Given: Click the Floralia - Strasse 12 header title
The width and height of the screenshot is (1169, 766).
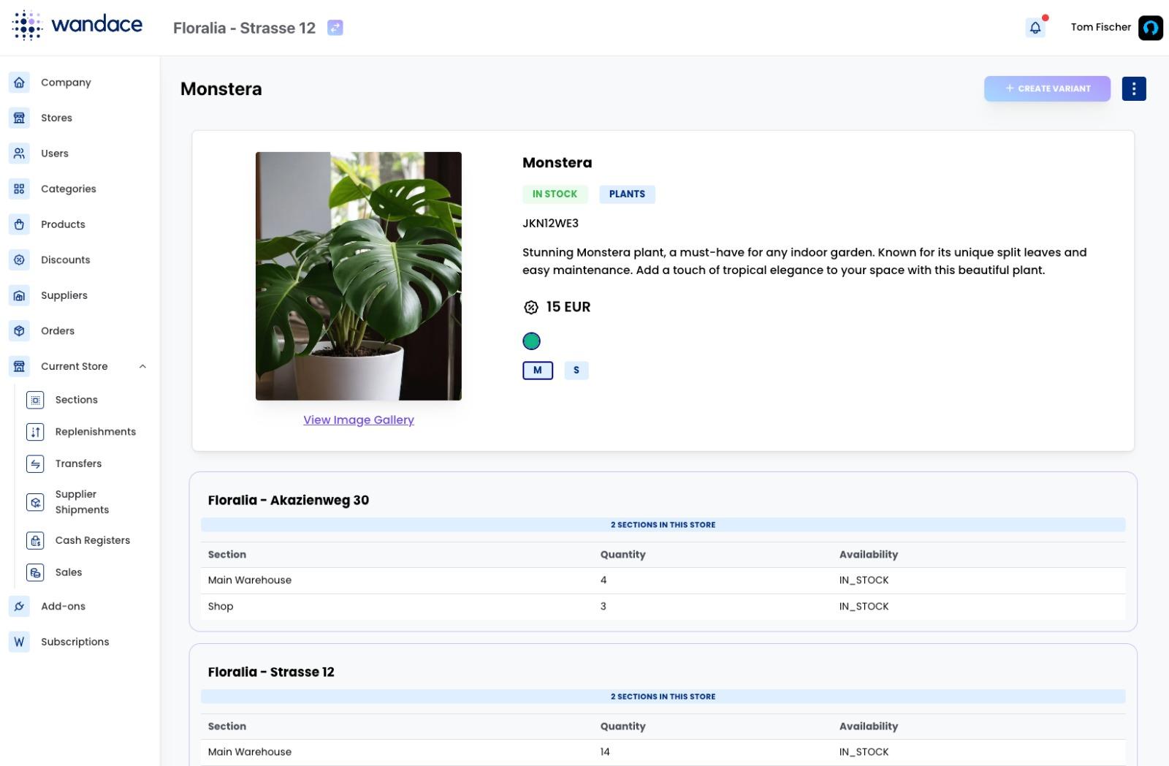Looking at the screenshot, I should (x=244, y=28).
